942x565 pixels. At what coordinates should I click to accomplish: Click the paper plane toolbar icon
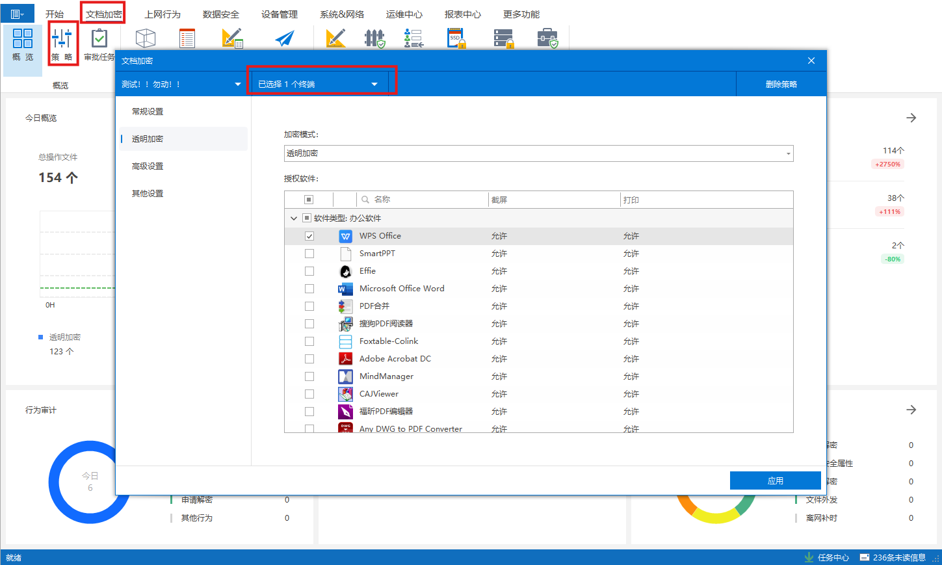(284, 39)
